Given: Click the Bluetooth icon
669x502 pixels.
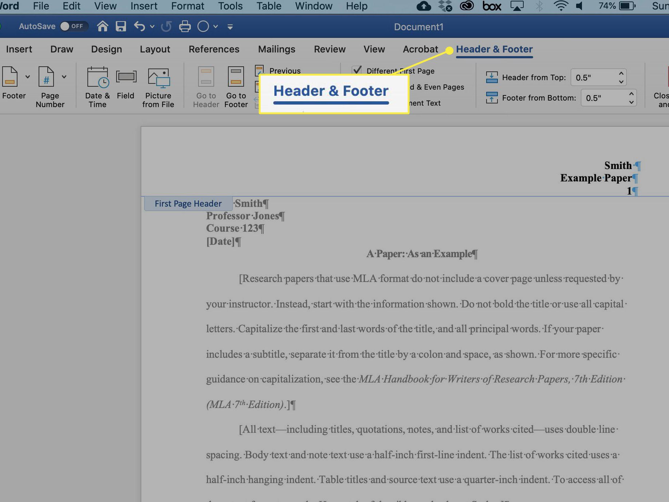Looking at the screenshot, I should click(x=539, y=6).
